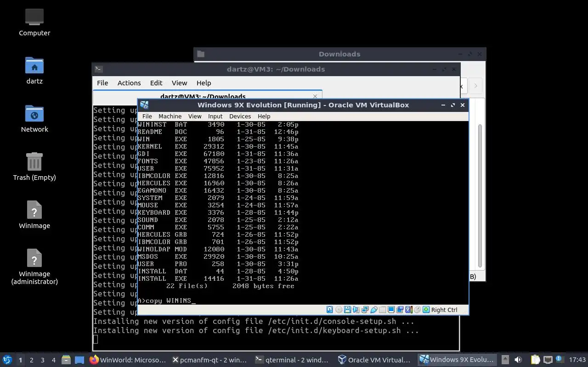Open the Edit menu in the terminal window
Viewport: 588px width, 367px height.
click(x=156, y=83)
